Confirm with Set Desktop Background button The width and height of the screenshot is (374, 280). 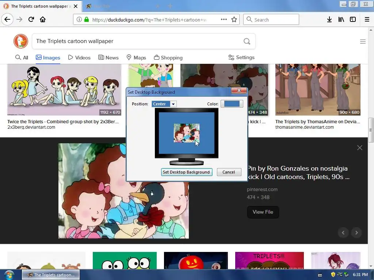coord(187,172)
